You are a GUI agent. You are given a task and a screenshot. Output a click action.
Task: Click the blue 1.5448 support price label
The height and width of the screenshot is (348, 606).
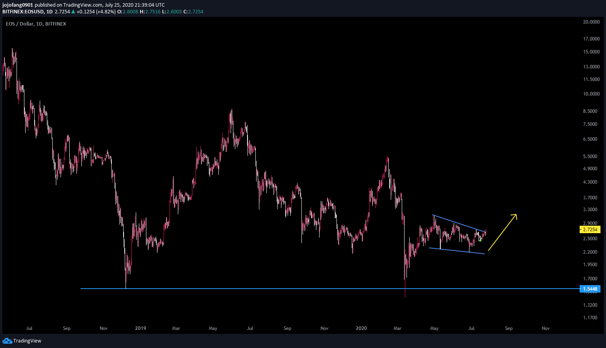pos(590,289)
